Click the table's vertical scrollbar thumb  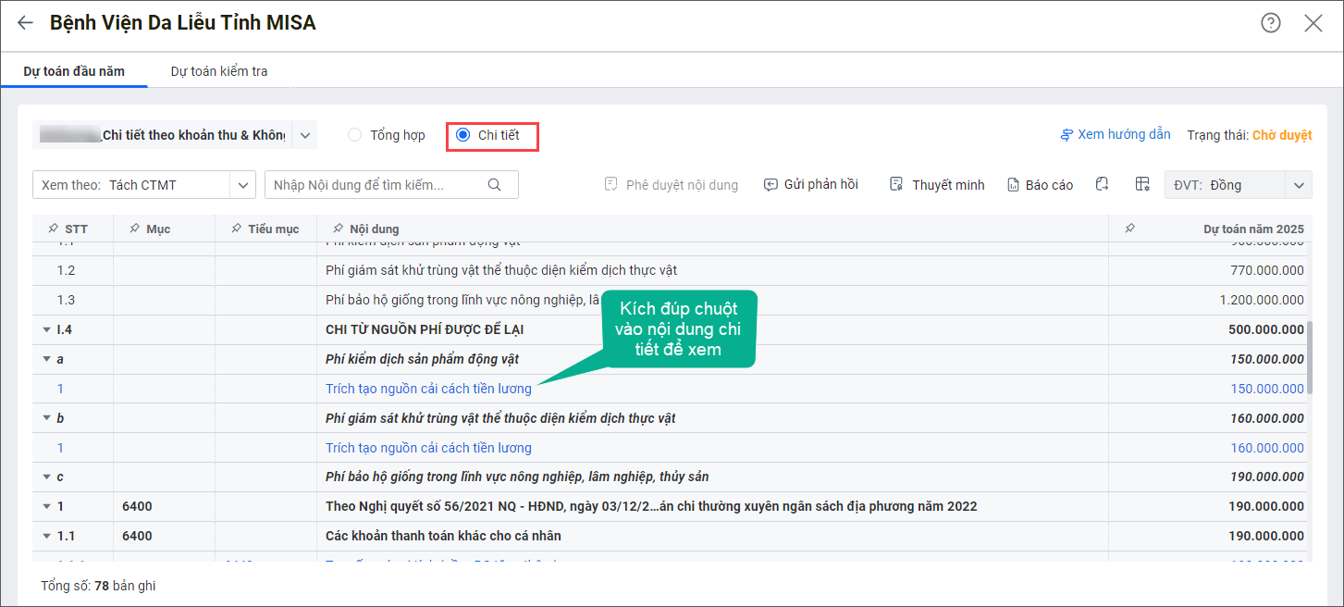click(x=1310, y=357)
